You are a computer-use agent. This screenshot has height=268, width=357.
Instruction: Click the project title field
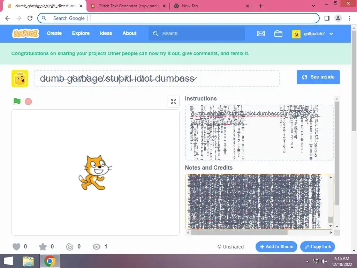[x=157, y=79]
